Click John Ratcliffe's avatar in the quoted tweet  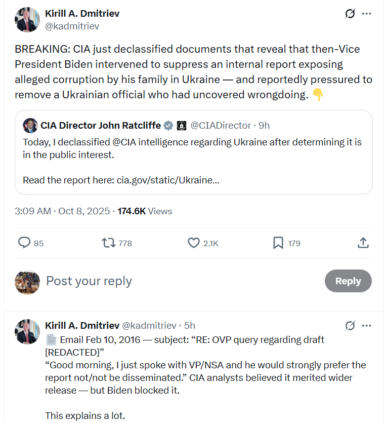(30, 125)
